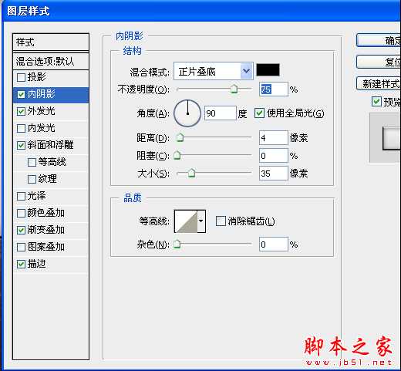Select the 外发光 effect row label
The width and height of the screenshot is (401, 371).
42,111
